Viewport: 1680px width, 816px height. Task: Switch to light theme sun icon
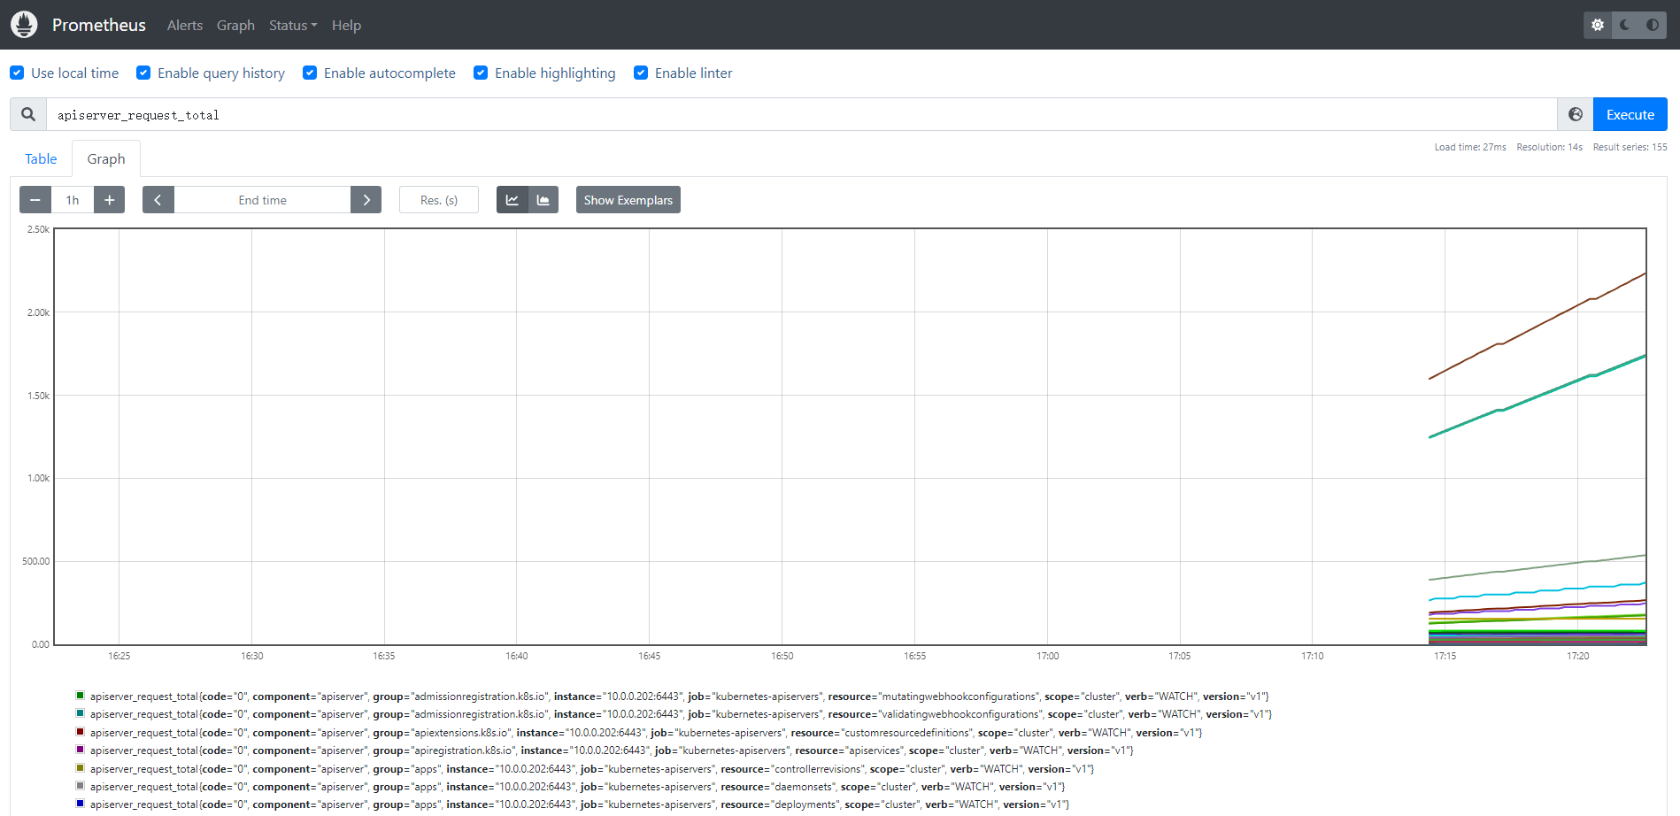(1598, 25)
